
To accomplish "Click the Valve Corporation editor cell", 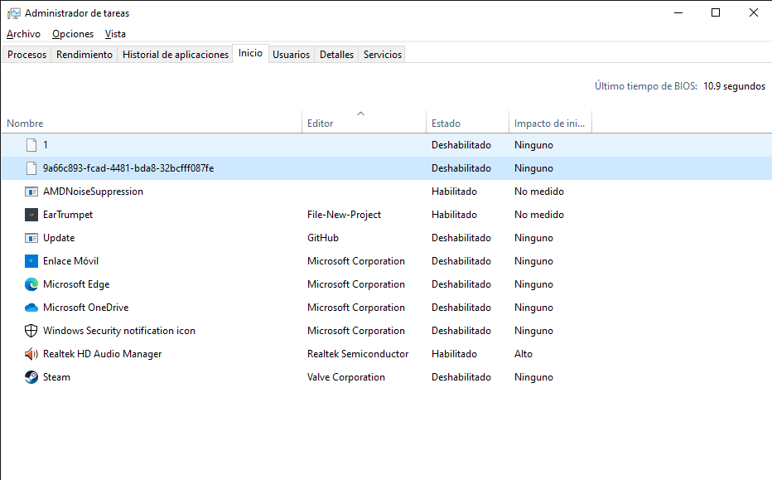I will click(346, 377).
